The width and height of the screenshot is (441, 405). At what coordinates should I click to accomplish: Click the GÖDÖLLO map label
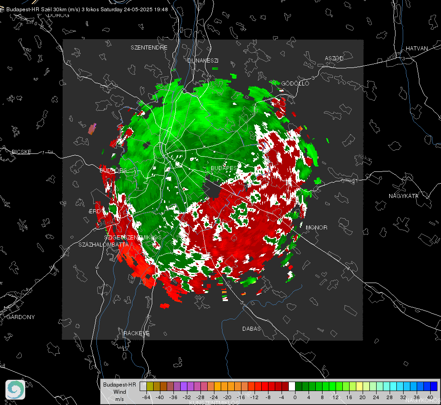[295, 83]
